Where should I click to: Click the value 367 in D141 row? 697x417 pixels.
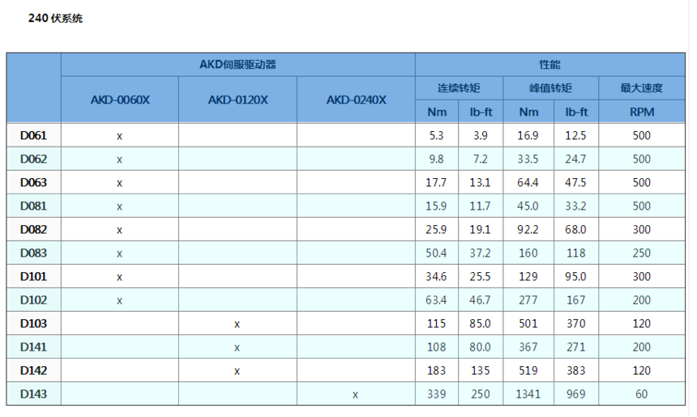click(528, 347)
